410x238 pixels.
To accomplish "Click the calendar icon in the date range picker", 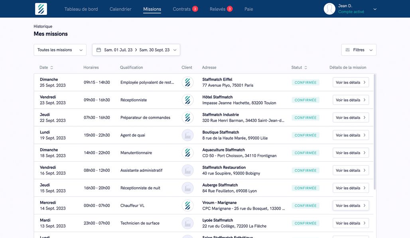I will (99, 50).
